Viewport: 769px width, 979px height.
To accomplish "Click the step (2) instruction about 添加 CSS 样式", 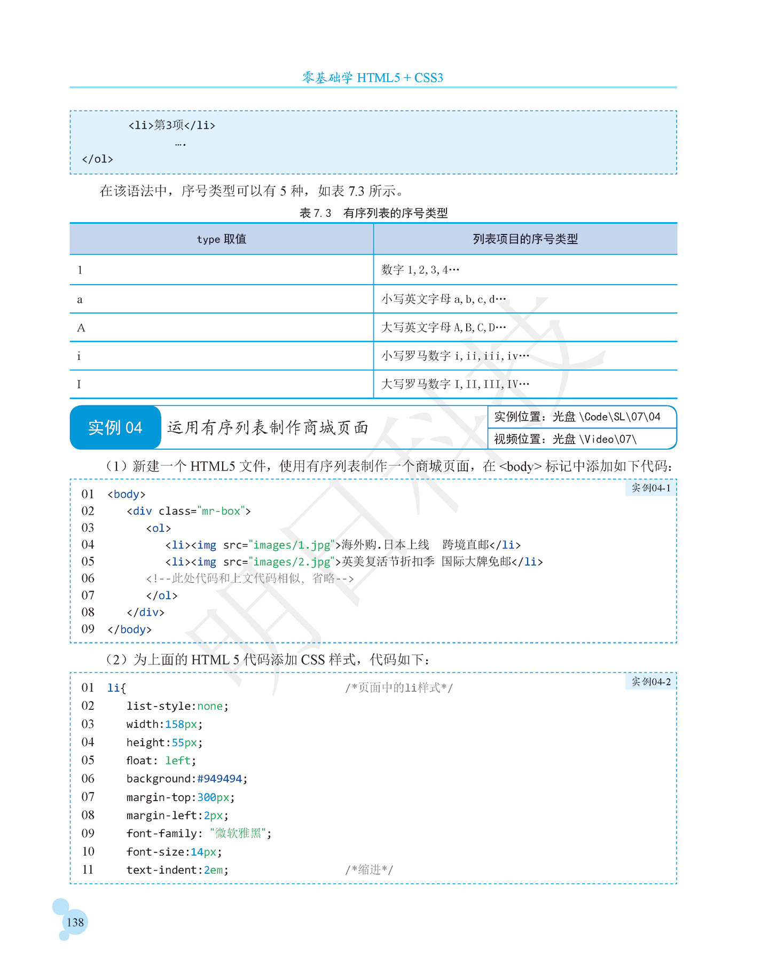I will (268, 660).
